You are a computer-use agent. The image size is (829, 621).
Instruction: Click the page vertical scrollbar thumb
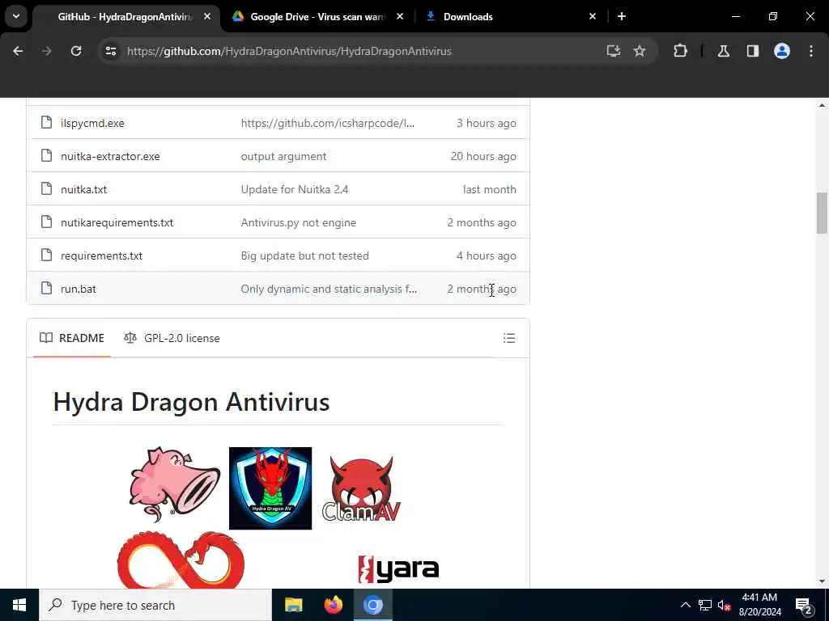tap(822, 213)
